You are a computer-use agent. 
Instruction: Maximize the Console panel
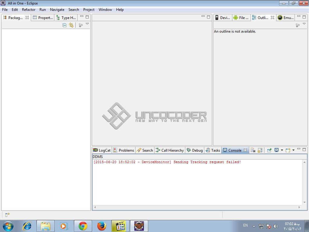point(304,150)
